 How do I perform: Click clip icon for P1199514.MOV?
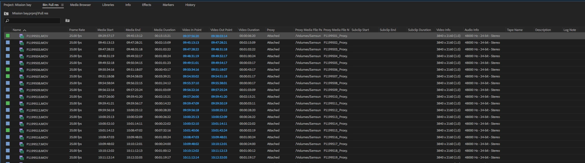(21, 124)
